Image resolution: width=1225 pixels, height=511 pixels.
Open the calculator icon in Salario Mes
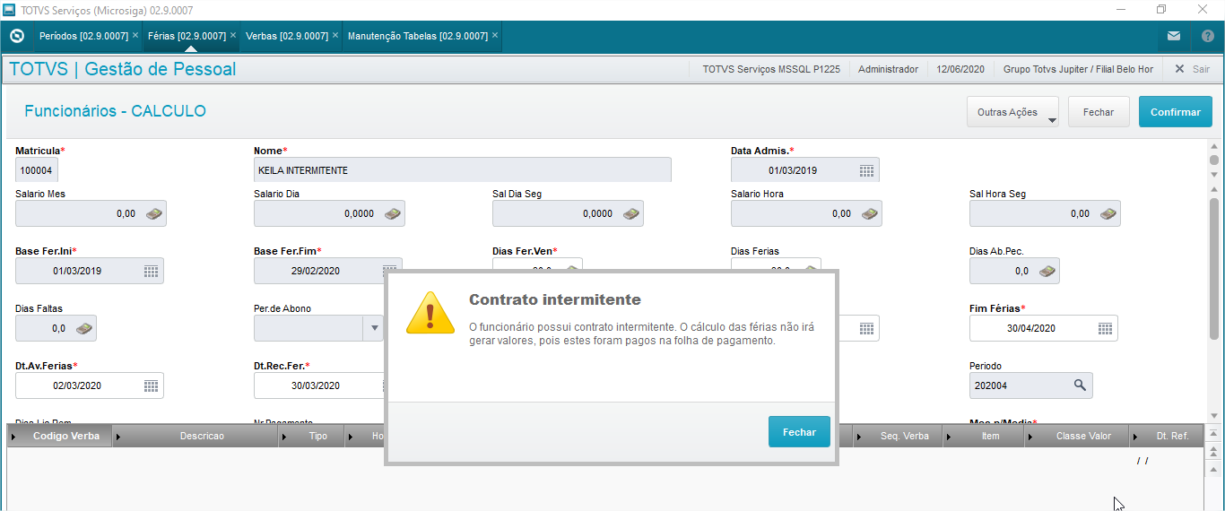[154, 213]
